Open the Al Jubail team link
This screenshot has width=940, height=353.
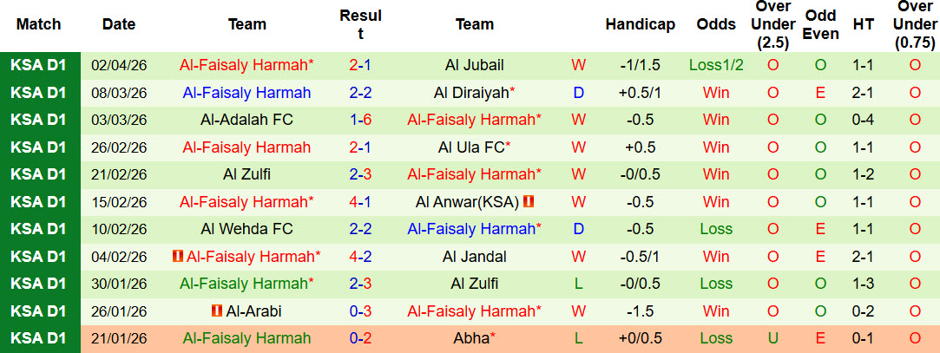(474, 65)
